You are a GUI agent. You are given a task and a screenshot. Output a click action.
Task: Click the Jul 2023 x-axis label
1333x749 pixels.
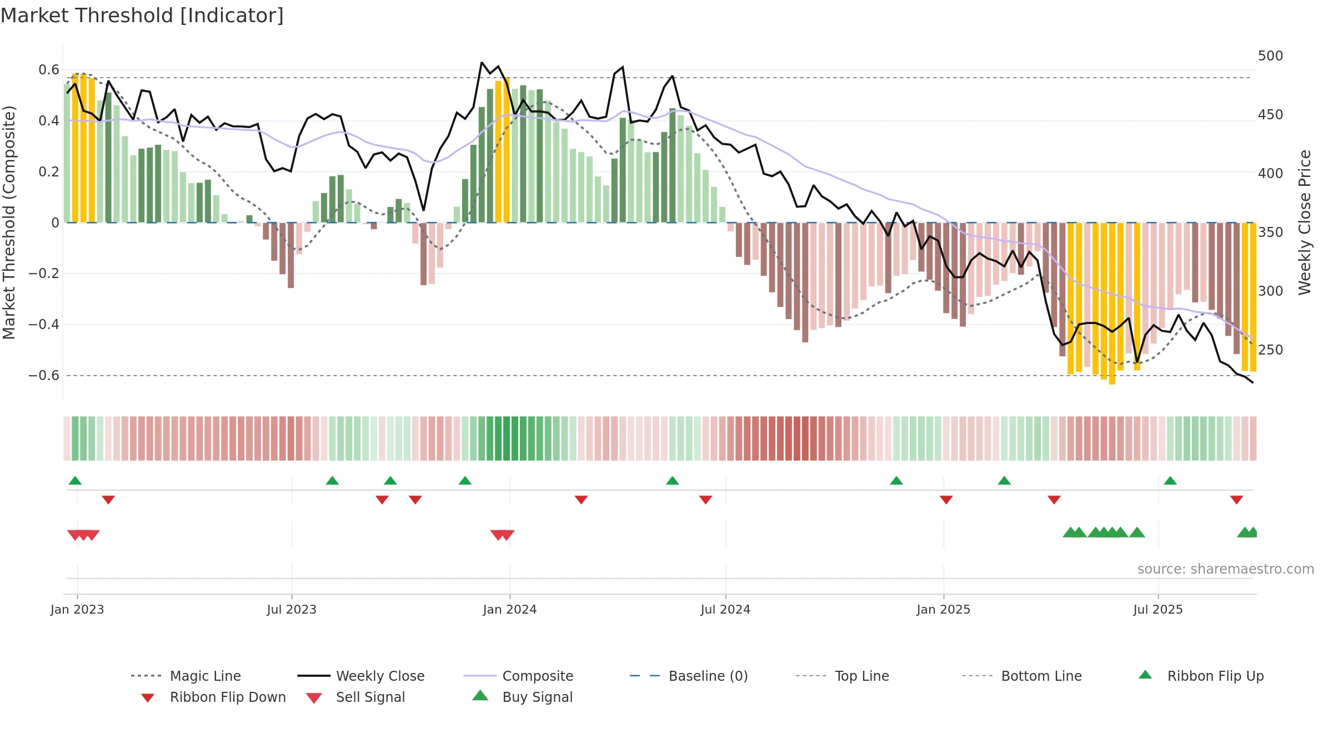(x=292, y=610)
